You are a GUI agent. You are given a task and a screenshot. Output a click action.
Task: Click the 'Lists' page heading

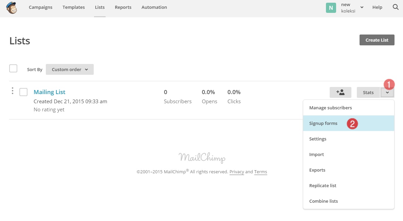(20, 41)
